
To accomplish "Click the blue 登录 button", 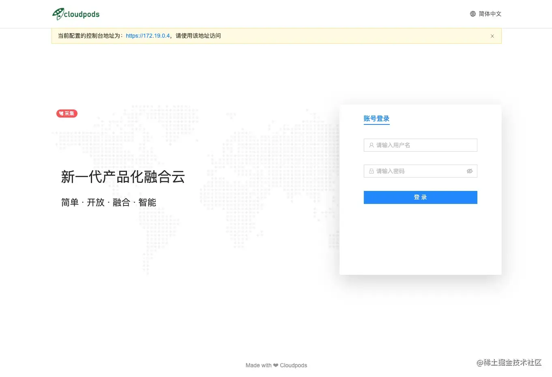I will click(x=420, y=197).
